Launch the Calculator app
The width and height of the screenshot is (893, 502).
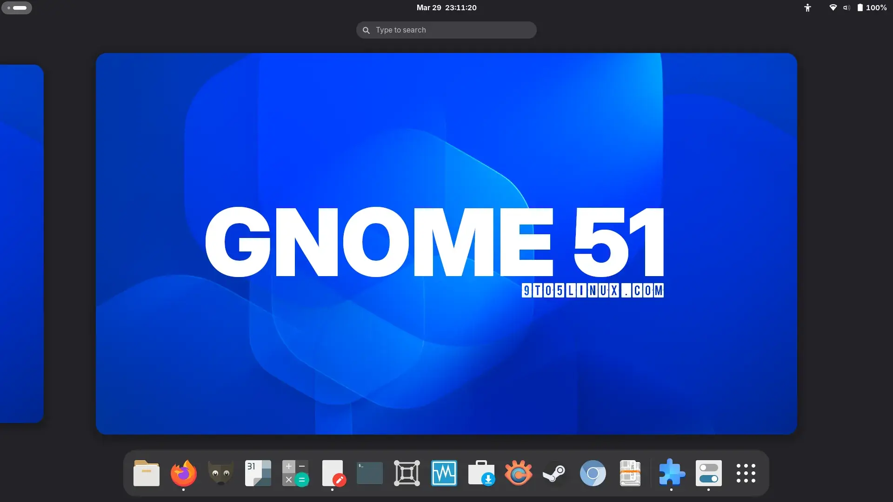pyautogui.click(x=295, y=473)
